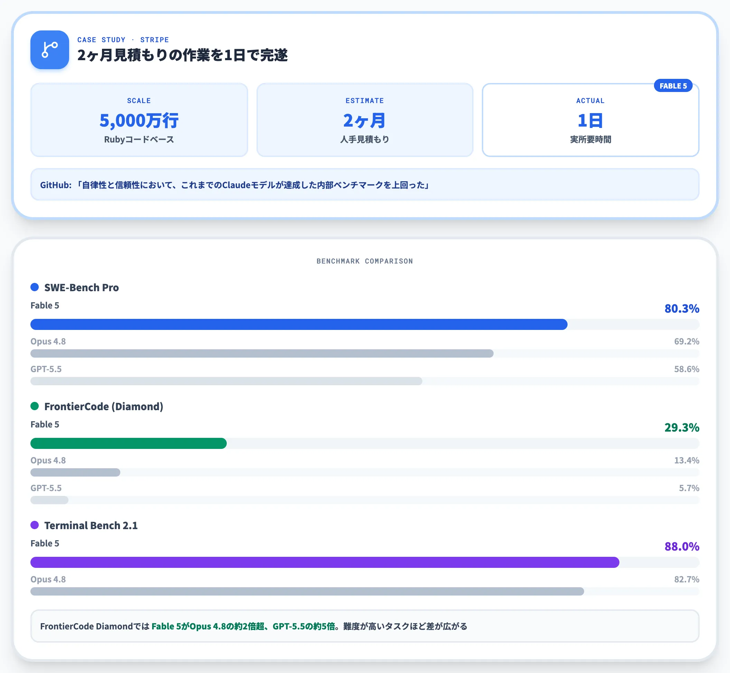Click the headline 2ヶ月見積もりの作業を1日で完遂
Screen dimensions: 730x673
(182, 55)
